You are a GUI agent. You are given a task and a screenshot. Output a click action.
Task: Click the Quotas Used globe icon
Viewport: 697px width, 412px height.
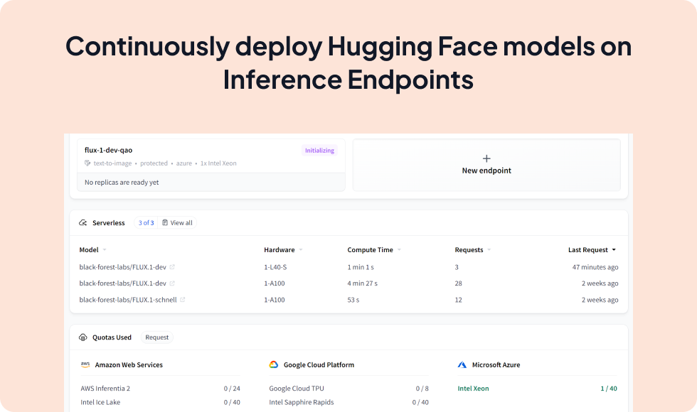(84, 337)
